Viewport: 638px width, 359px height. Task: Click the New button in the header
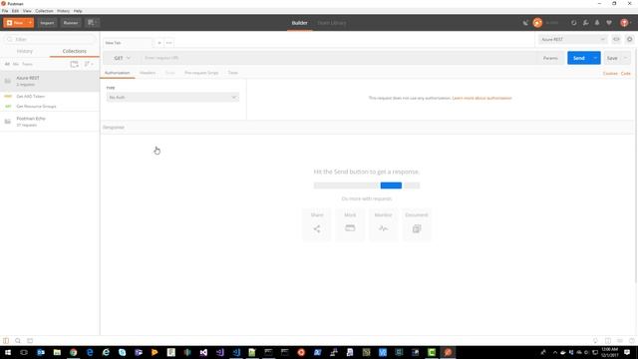pyautogui.click(x=15, y=23)
